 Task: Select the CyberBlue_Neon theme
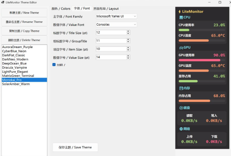point(25,51)
